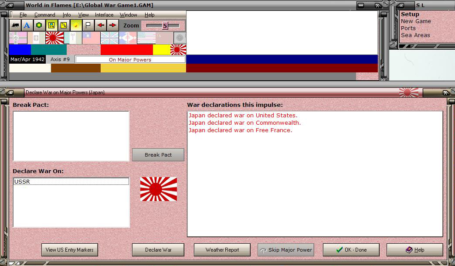This screenshot has width=455, height=266.
Task: Click the gold segment of the lower bar
Action: pyautogui.click(x=143, y=68)
